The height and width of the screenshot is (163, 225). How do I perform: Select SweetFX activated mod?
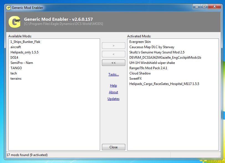point(135,79)
